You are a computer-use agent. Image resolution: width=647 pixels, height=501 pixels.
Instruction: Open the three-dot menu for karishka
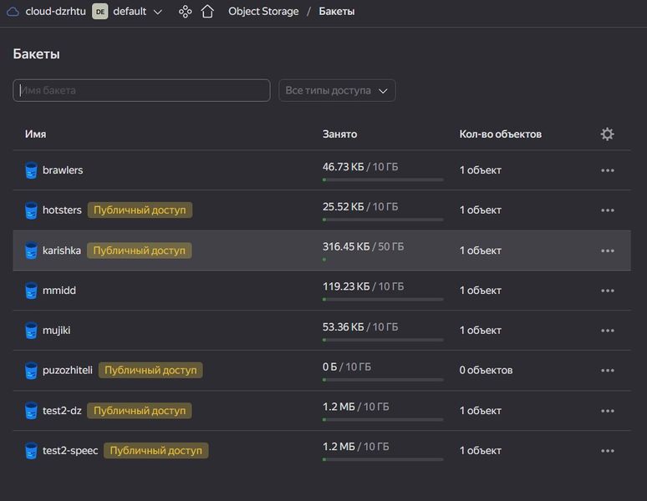(x=607, y=250)
